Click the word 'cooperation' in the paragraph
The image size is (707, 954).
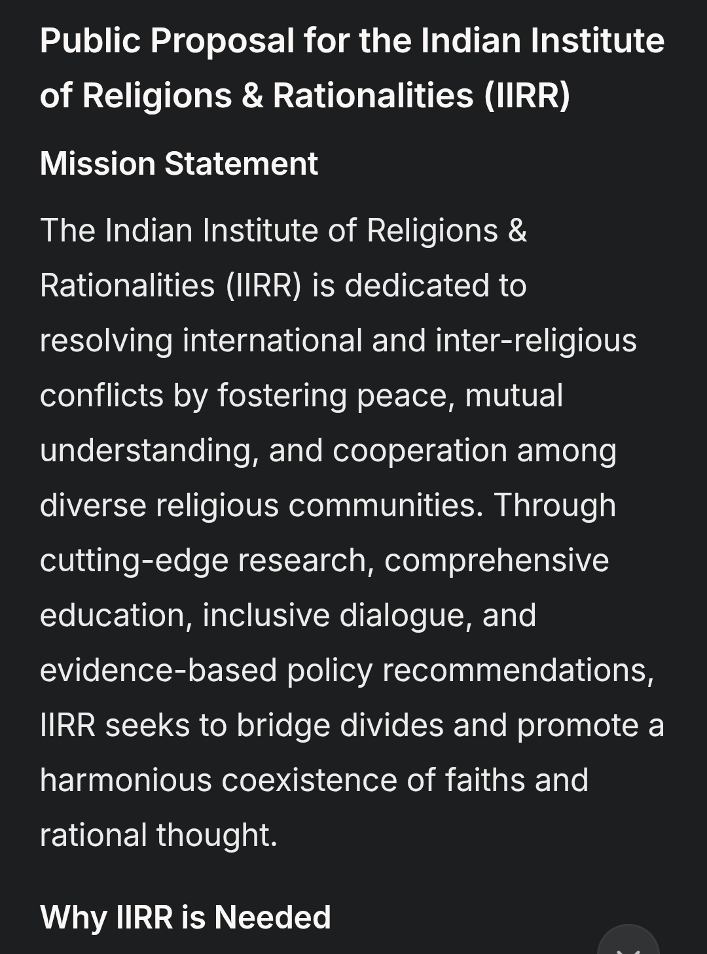[420, 451]
